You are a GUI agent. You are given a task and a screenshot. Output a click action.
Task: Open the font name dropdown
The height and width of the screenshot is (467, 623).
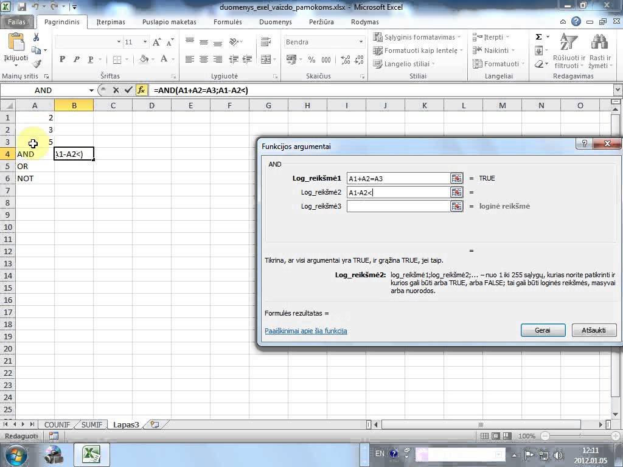click(119, 42)
